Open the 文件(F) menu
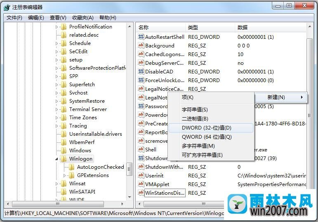 (x=14, y=18)
